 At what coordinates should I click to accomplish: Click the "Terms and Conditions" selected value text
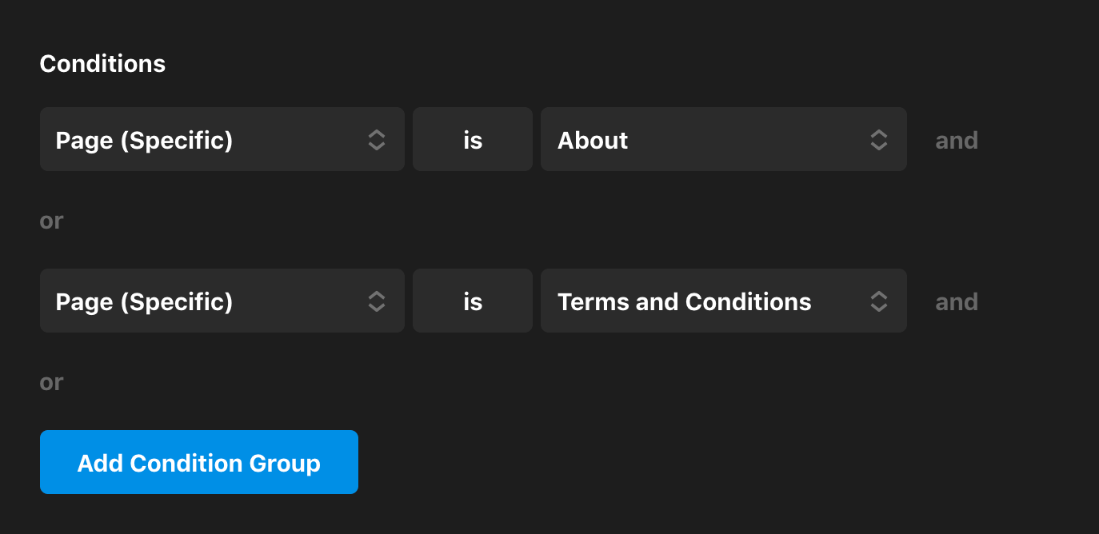point(684,302)
